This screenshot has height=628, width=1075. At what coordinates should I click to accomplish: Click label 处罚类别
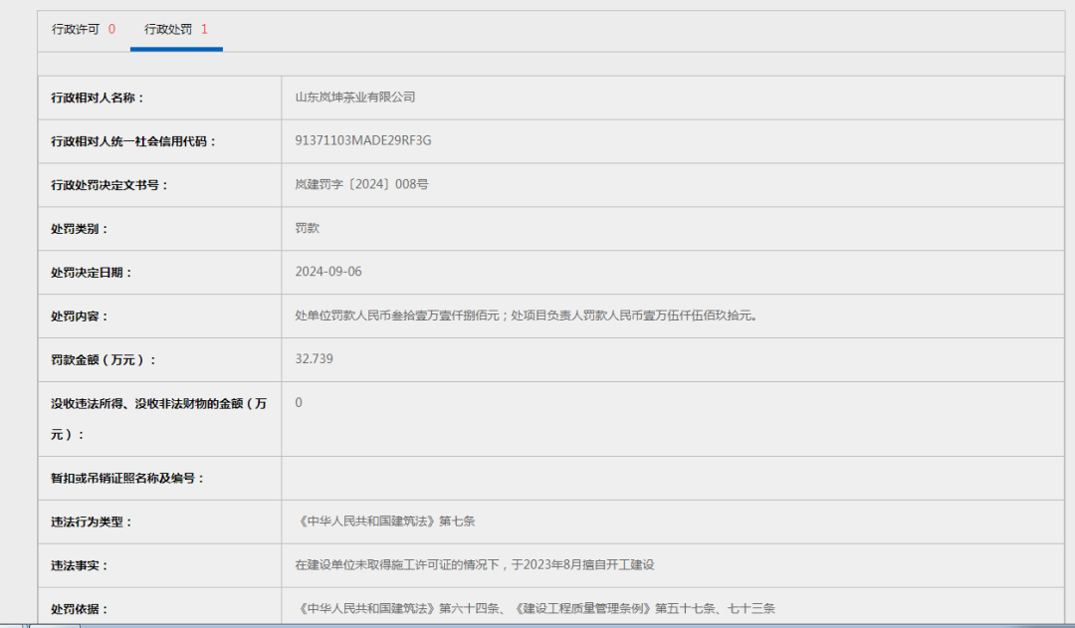(x=80, y=229)
